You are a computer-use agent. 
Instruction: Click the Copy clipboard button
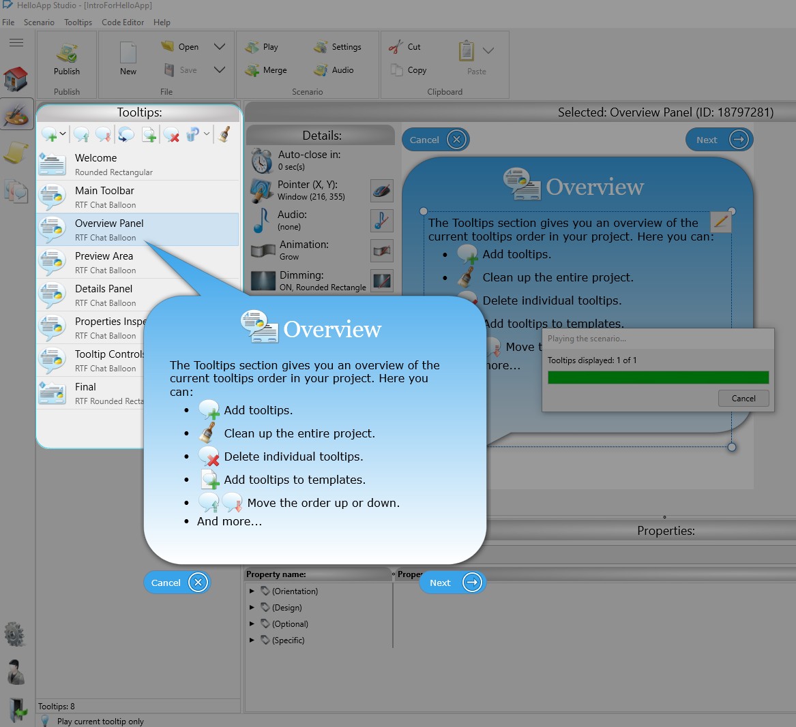point(408,70)
